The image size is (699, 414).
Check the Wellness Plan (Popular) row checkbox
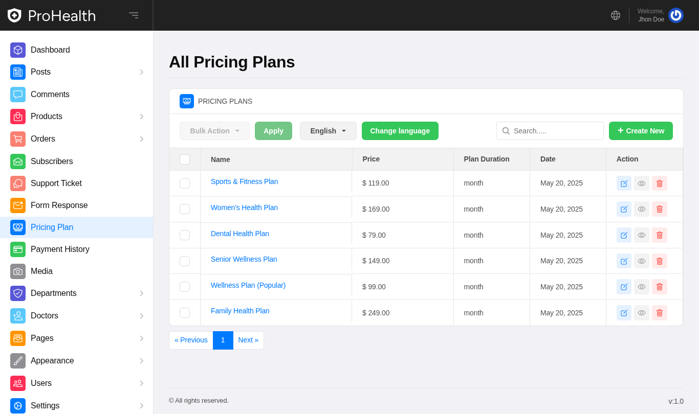[185, 287]
